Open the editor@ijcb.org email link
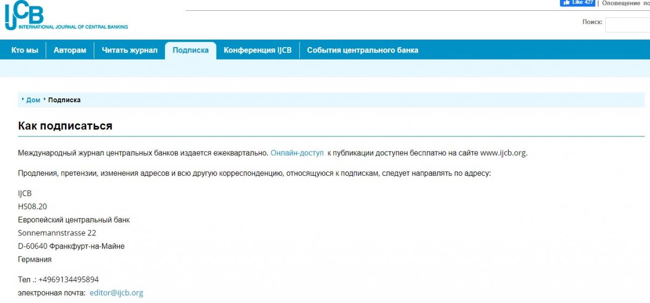The width and height of the screenshot is (650, 303). (116, 293)
